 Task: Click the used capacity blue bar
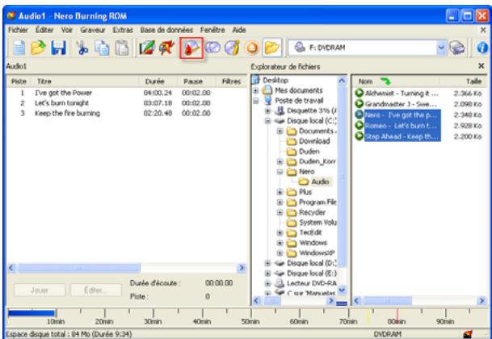(x=31, y=313)
